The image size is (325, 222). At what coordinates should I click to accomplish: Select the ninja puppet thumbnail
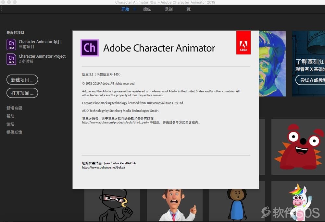click(x=112, y=205)
